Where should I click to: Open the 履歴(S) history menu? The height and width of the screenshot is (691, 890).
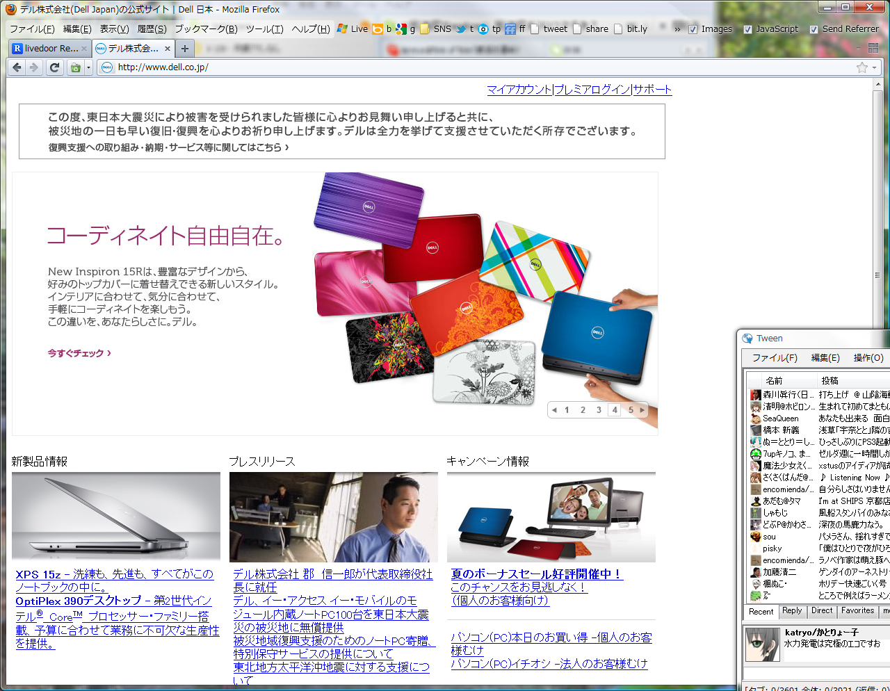(152, 29)
